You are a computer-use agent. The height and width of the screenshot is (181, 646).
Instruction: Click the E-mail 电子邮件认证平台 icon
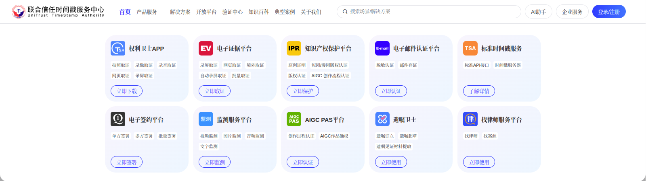[382, 48]
